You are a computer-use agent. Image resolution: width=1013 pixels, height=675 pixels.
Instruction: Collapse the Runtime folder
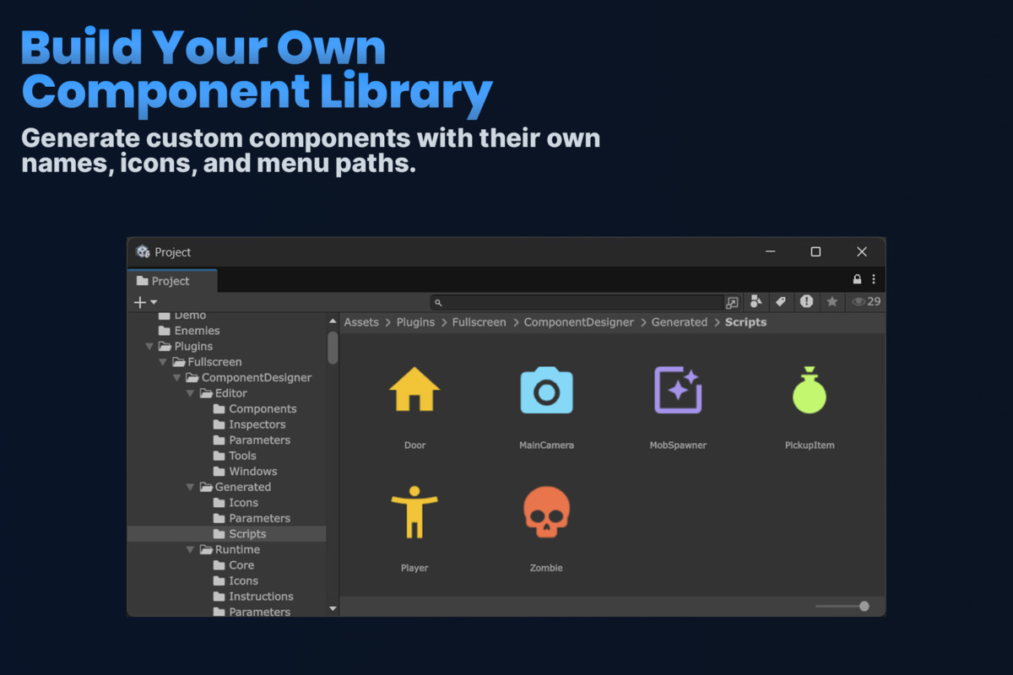190,549
